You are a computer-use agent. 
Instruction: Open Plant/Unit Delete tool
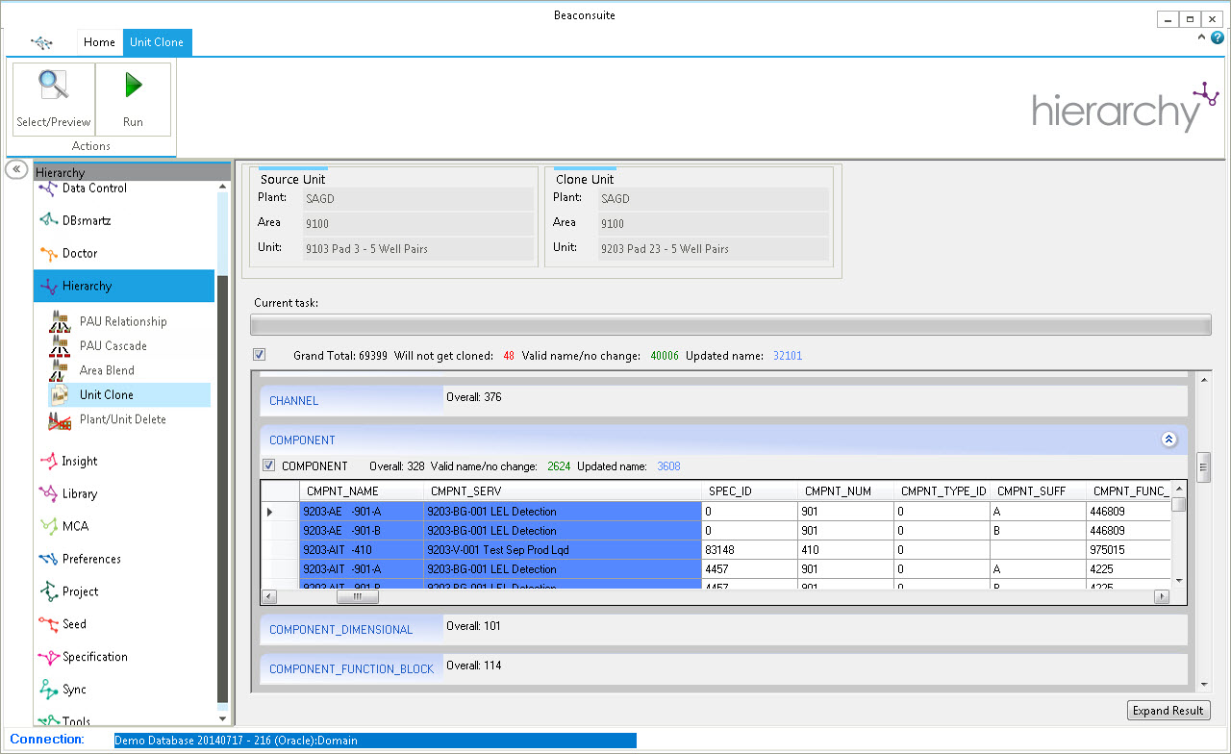click(x=122, y=419)
